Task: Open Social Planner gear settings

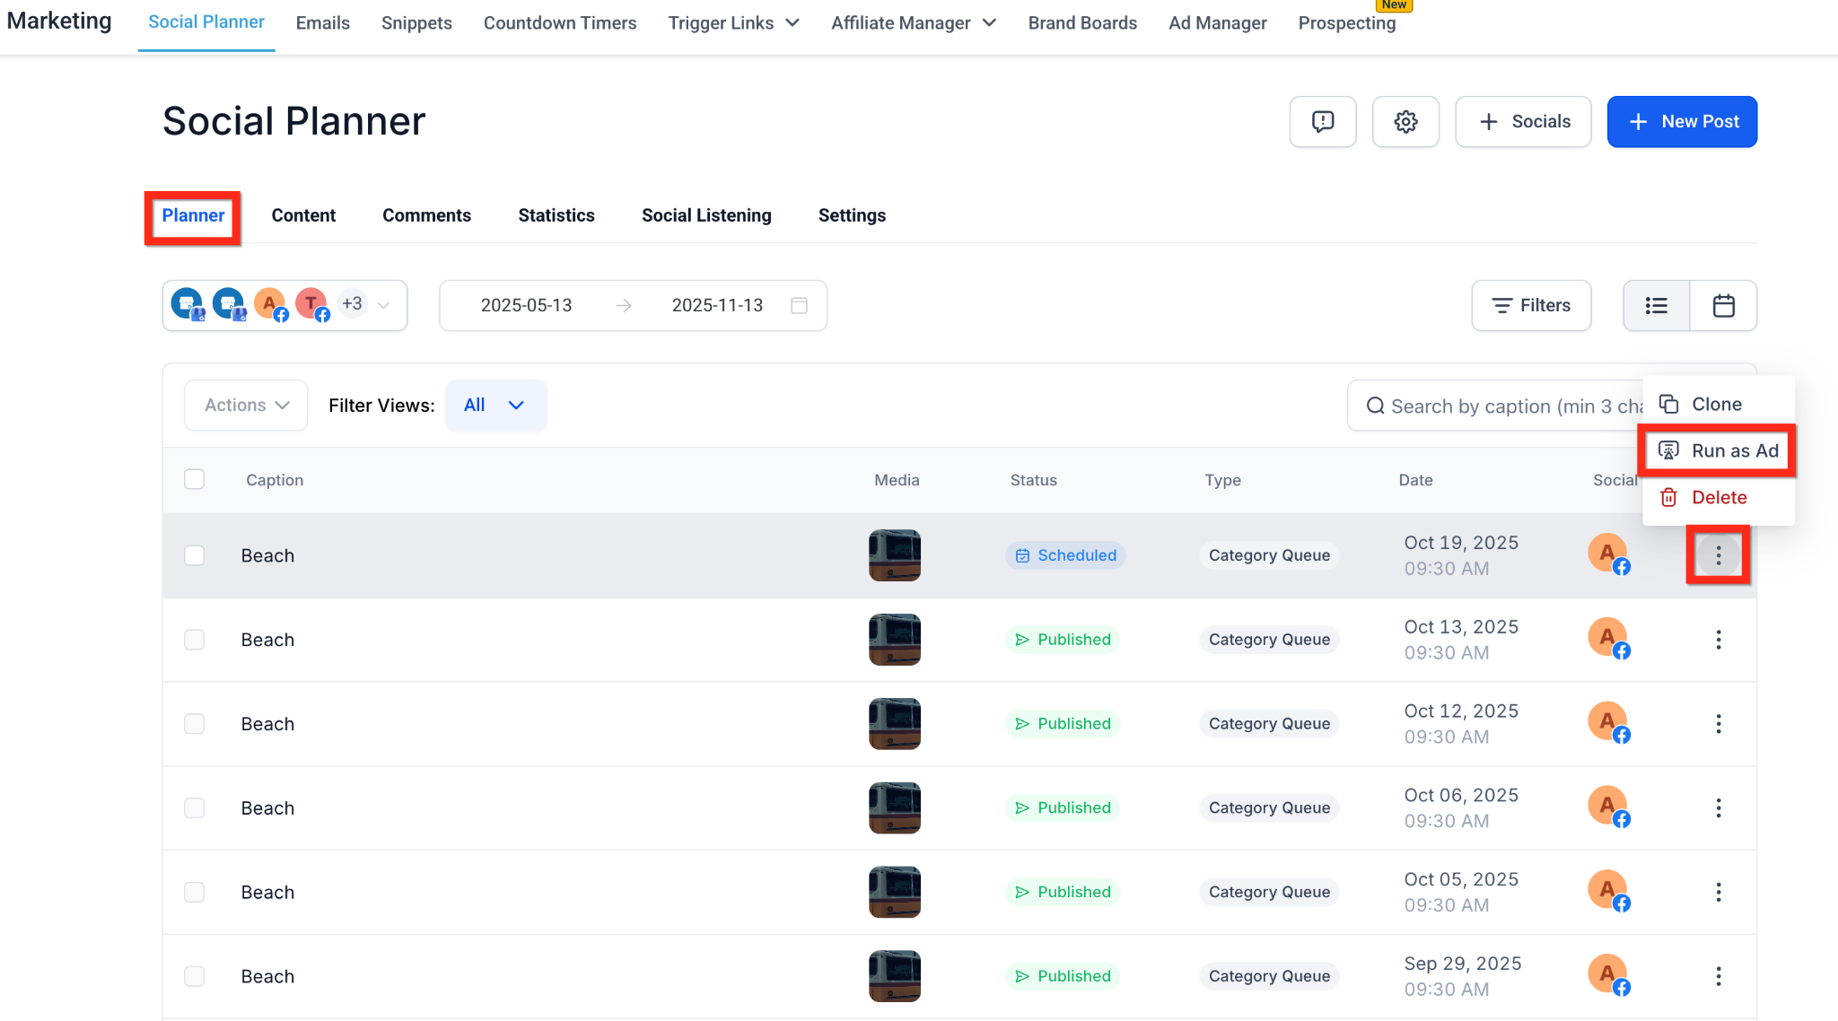Action: [x=1405, y=121]
